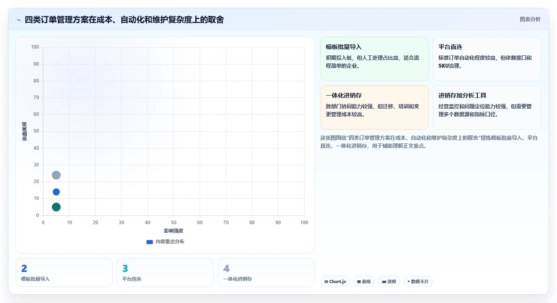Click the text 初期投入低 in the first card
The image size is (557, 303).
click(x=340, y=58)
